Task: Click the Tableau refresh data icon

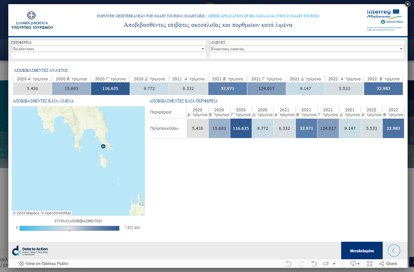Action: point(326,264)
